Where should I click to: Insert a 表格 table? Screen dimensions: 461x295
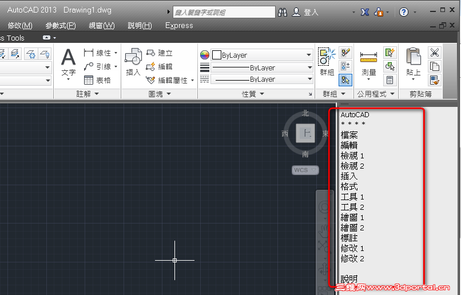tap(97, 80)
